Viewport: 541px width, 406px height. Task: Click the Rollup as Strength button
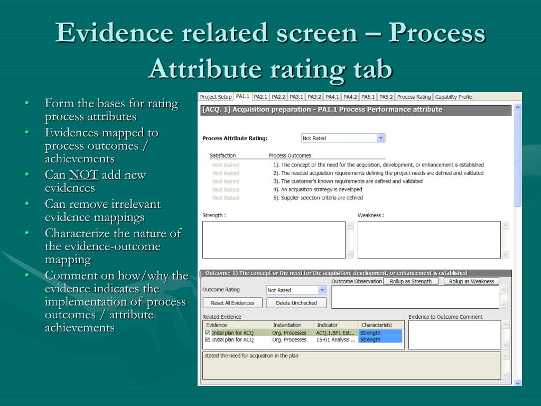click(411, 281)
